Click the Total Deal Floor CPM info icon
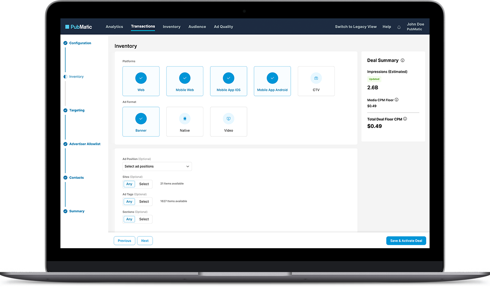Screen dimensions: 490x287 (405, 119)
